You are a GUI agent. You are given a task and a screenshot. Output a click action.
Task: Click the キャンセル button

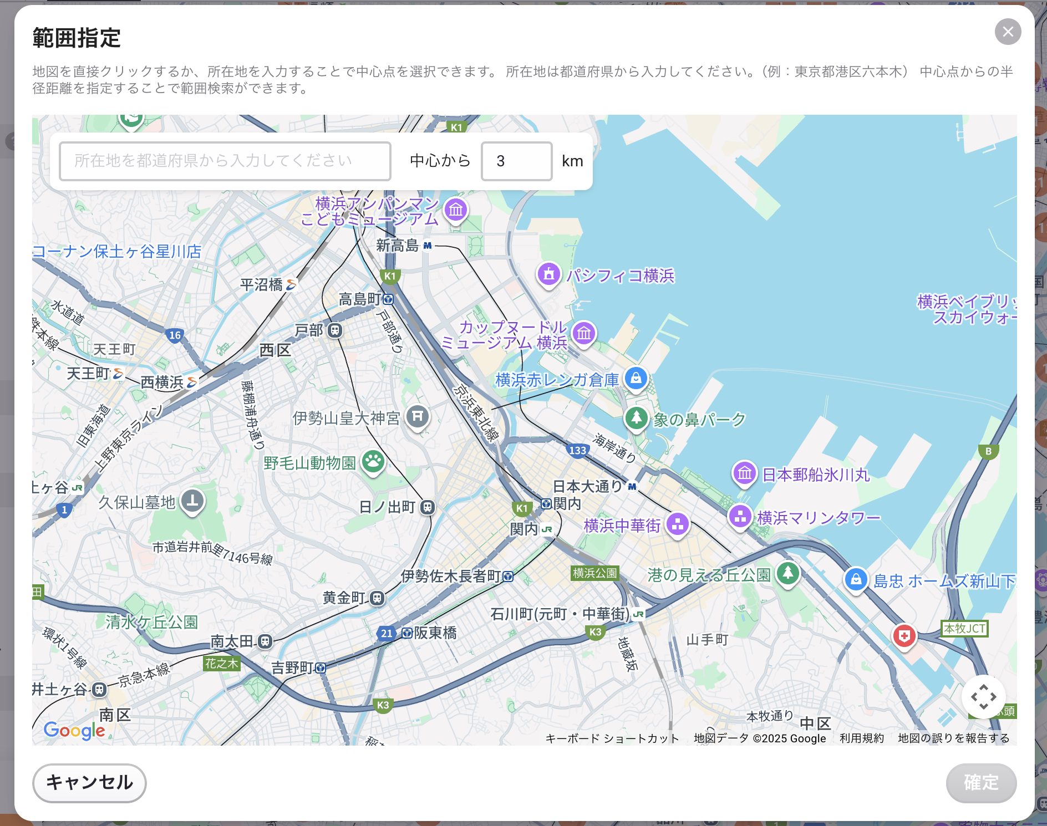tap(89, 783)
